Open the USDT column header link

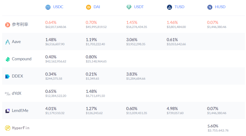point(139,7)
